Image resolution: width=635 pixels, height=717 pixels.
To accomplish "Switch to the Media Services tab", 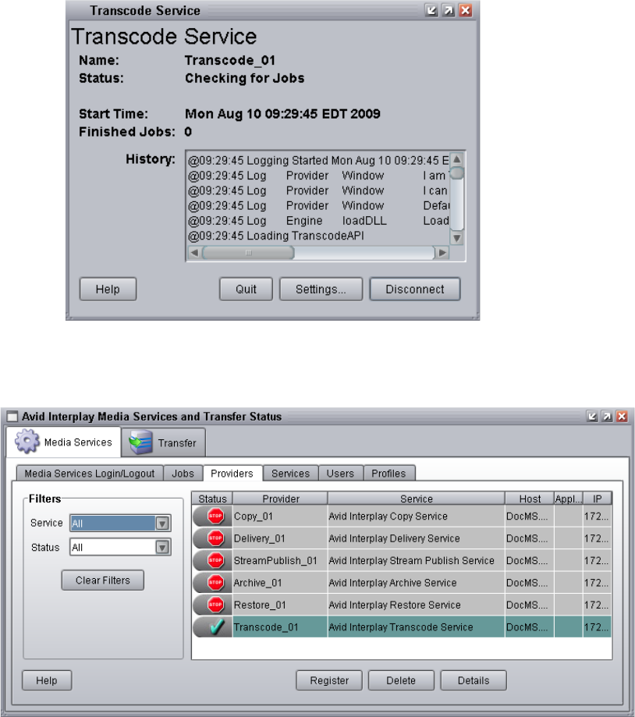I will click(63, 442).
